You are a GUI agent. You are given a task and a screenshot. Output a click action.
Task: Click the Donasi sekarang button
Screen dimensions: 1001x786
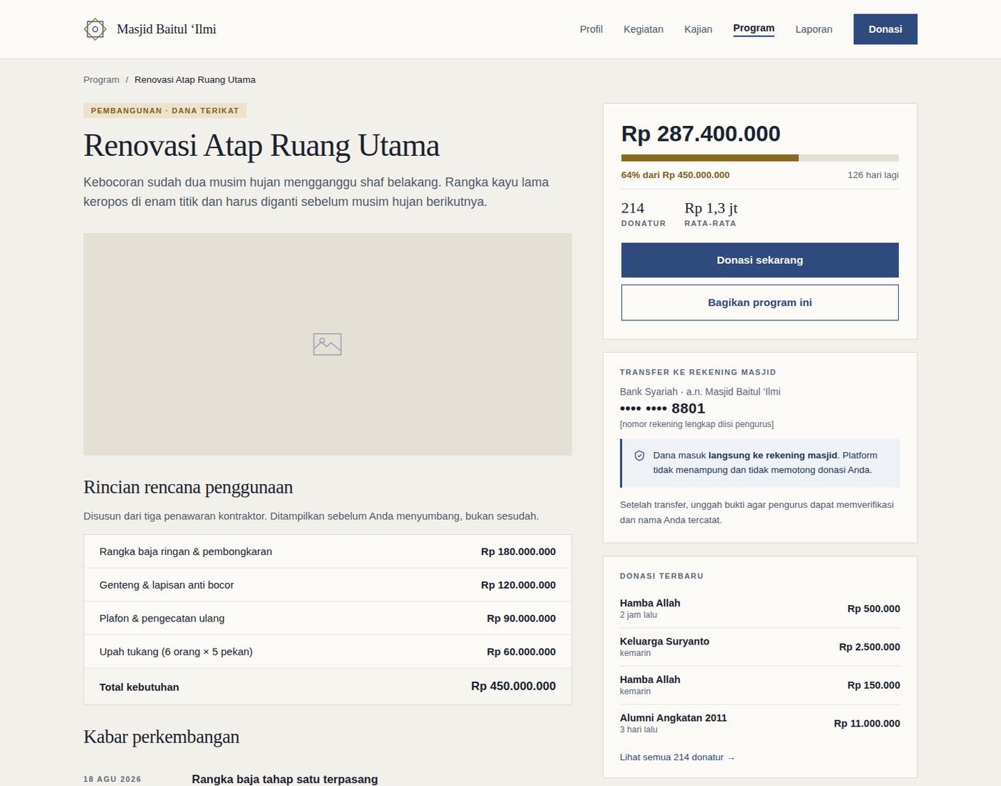click(x=760, y=260)
